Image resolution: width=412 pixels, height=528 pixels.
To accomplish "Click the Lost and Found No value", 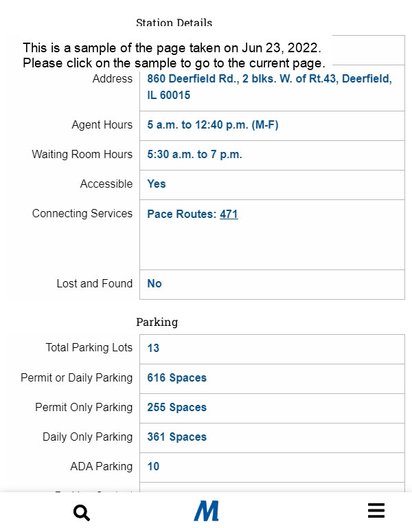I will pyautogui.click(x=154, y=283).
